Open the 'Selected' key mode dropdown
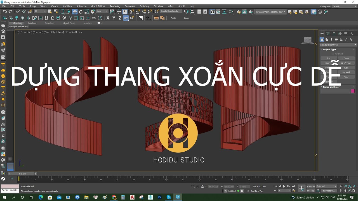This screenshot has width=358, height=201. click(x=326, y=186)
